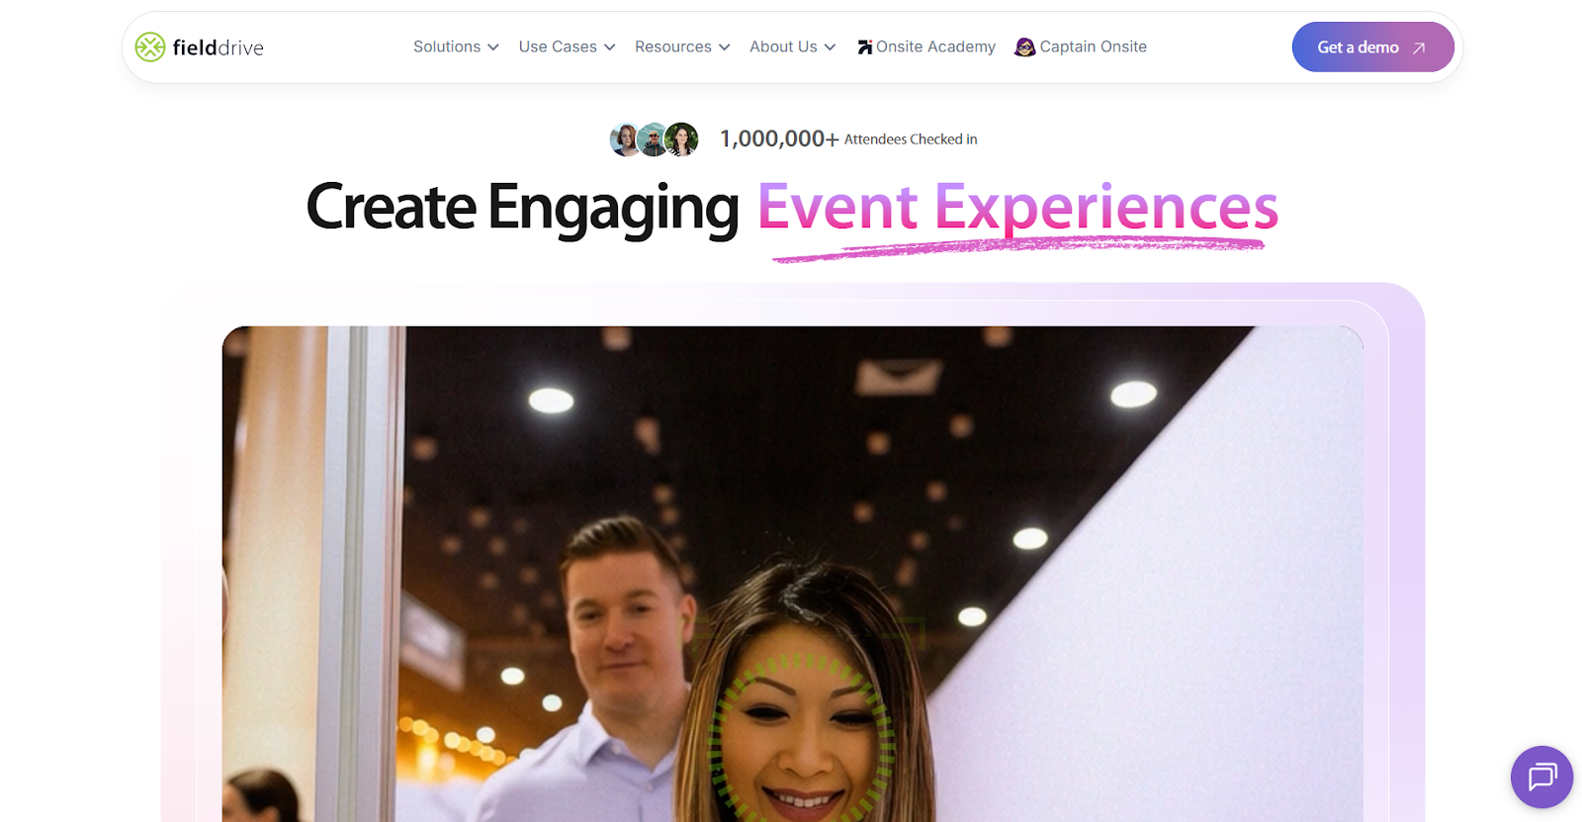Expand the Resources dropdown chevron

pos(725,47)
